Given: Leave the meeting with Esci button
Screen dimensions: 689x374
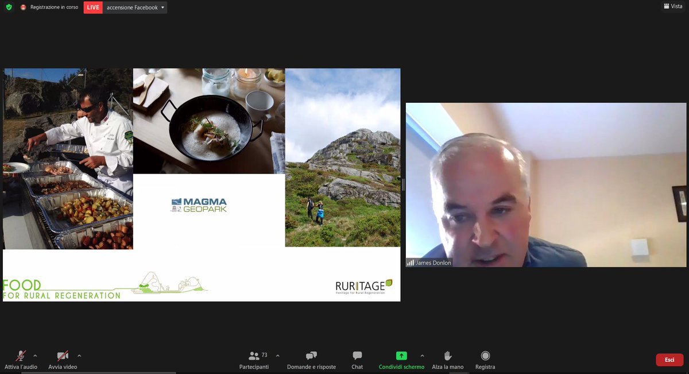Looking at the screenshot, I should pyautogui.click(x=669, y=360).
